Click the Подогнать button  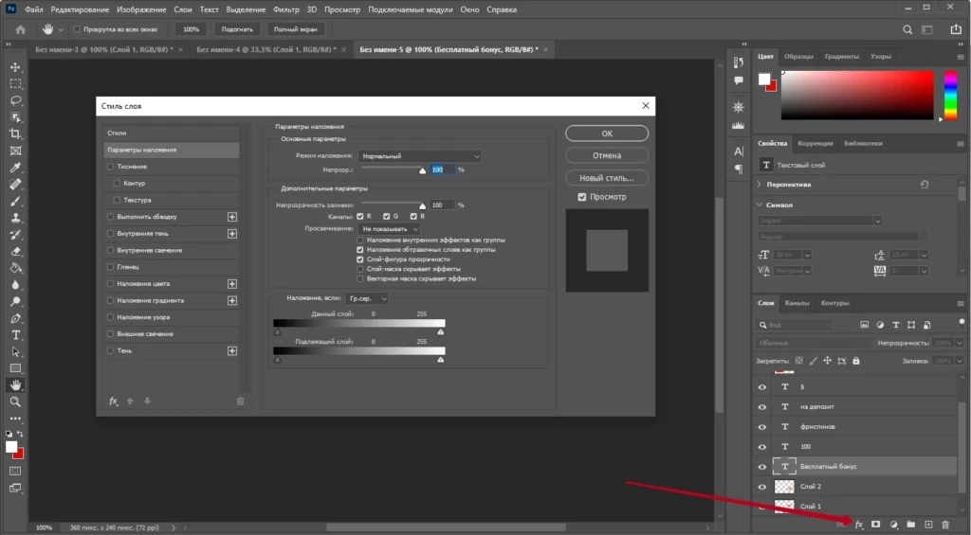click(237, 29)
